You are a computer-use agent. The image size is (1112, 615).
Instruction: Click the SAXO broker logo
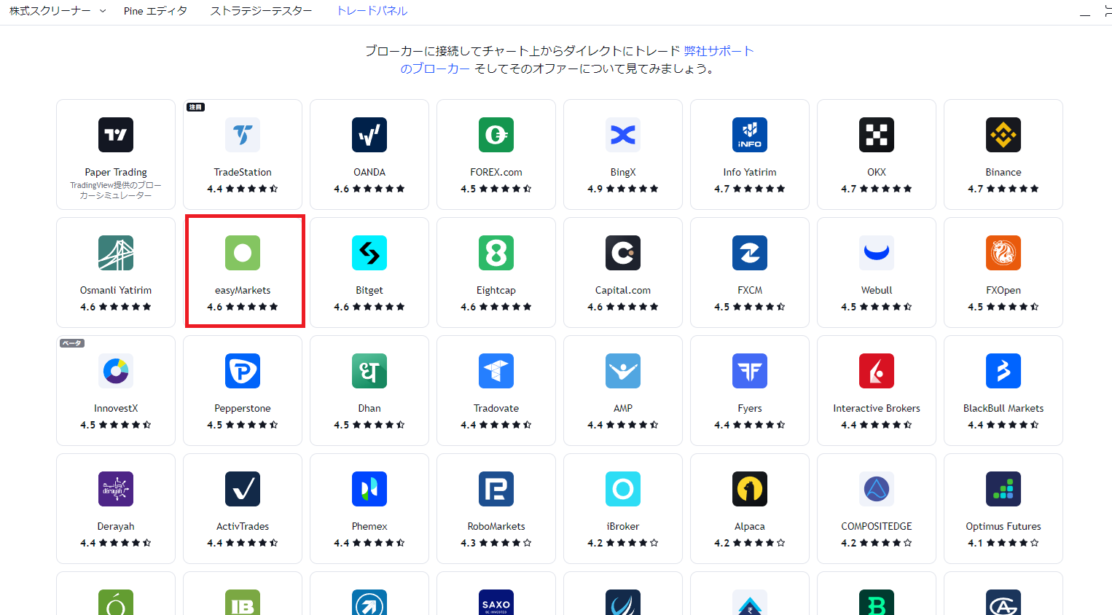coord(496,603)
